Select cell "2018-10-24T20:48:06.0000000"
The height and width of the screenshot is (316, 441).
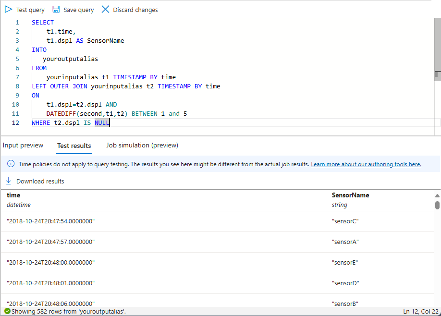click(50, 304)
